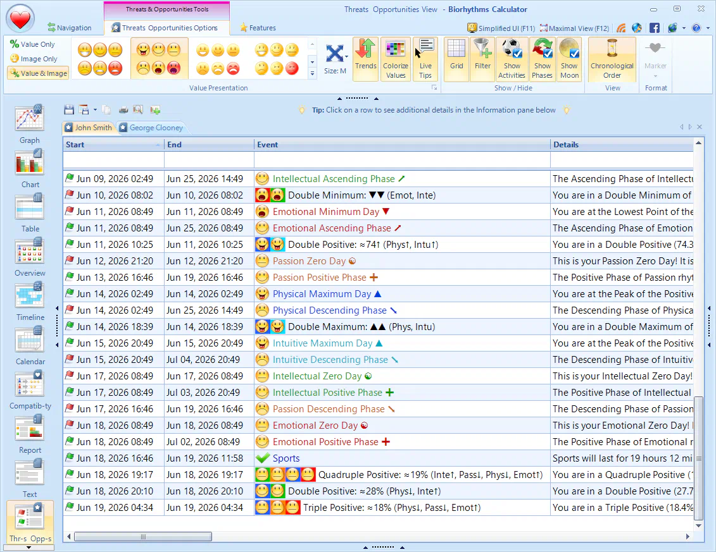The height and width of the screenshot is (552, 716).
Task: Expand the smiley style gallery
Action: click(x=312, y=74)
